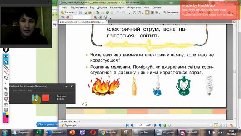Open the Вид menu
Image resolution: width=241 pixels, height=136 pixels.
92,8
